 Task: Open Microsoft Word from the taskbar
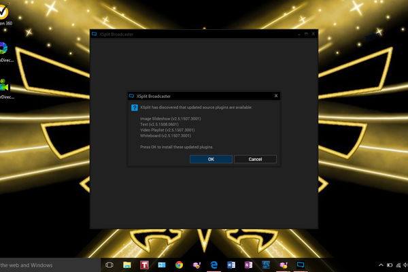click(231, 265)
